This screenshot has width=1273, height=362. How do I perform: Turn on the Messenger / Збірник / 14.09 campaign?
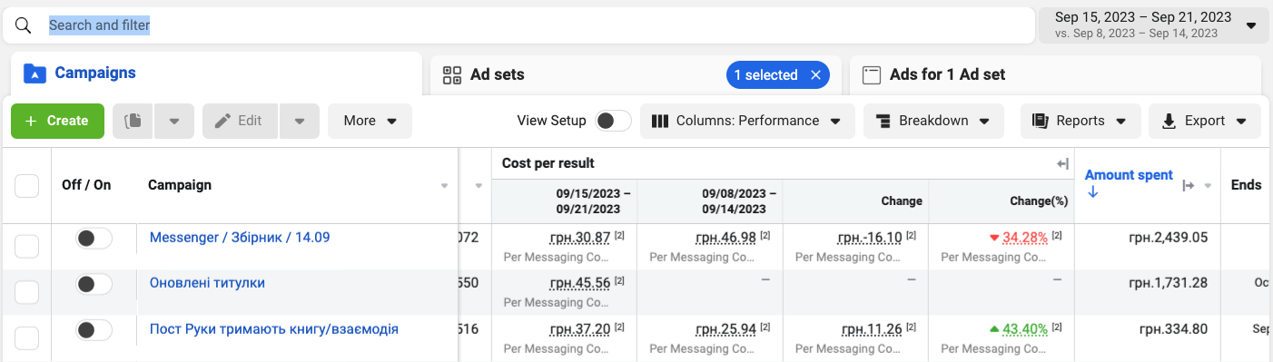(94, 239)
